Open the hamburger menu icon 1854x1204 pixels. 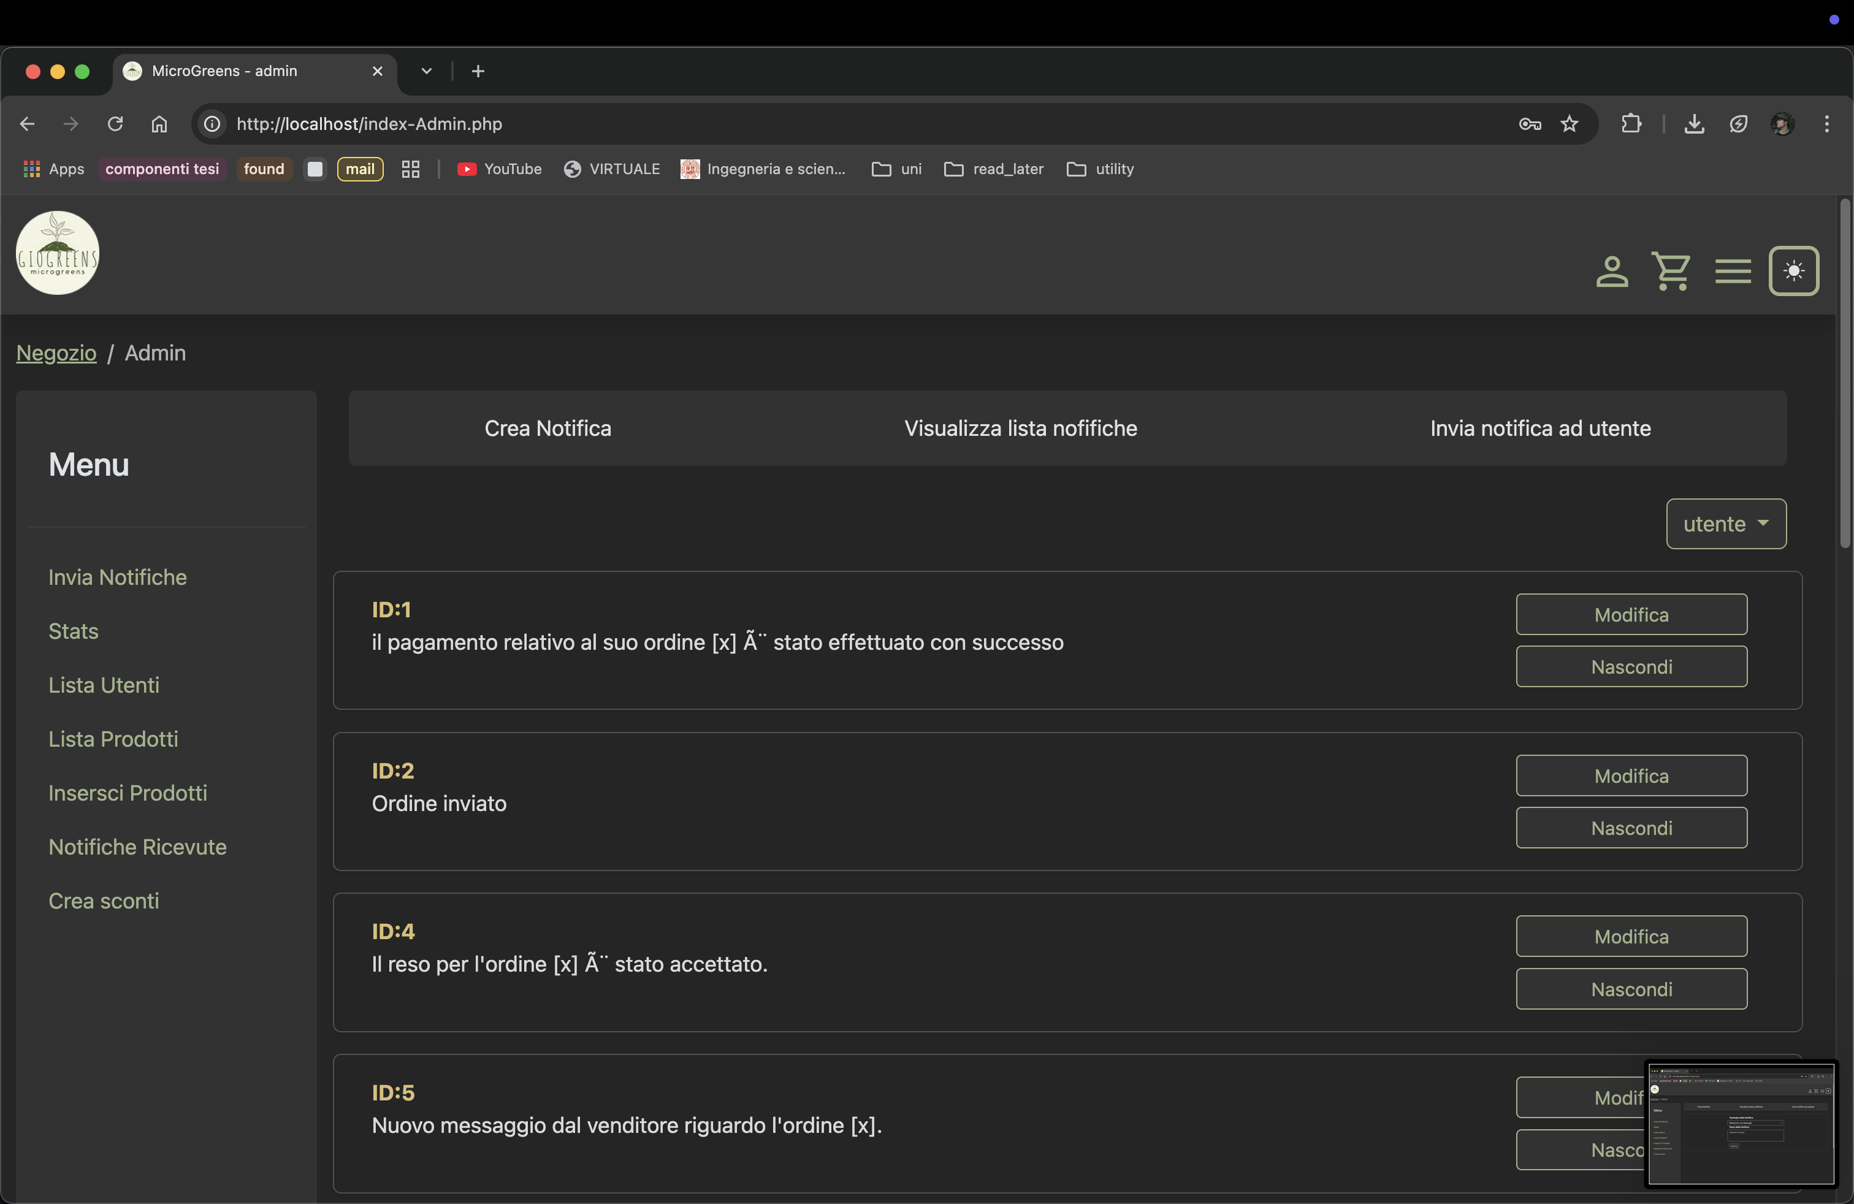tap(1733, 272)
